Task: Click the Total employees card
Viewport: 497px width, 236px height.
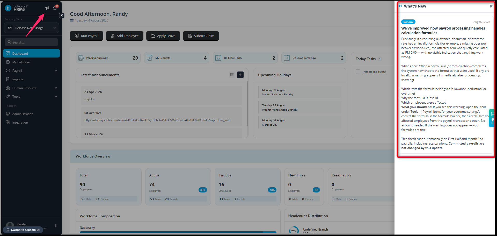Action: click(109, 187)
